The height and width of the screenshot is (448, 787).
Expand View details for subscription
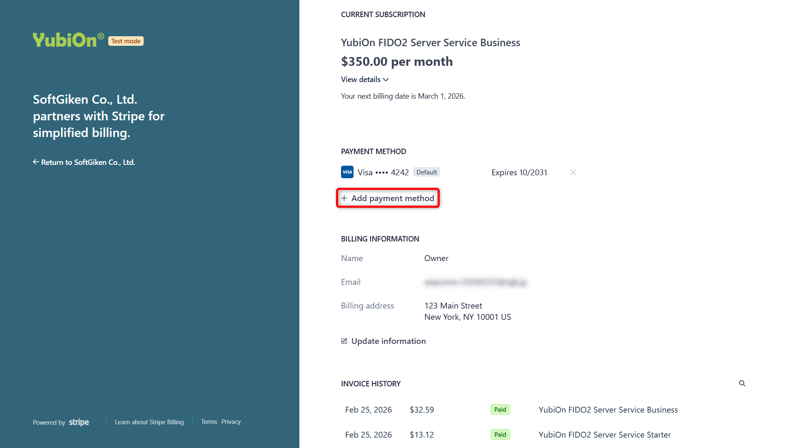[x=361, y=80]
